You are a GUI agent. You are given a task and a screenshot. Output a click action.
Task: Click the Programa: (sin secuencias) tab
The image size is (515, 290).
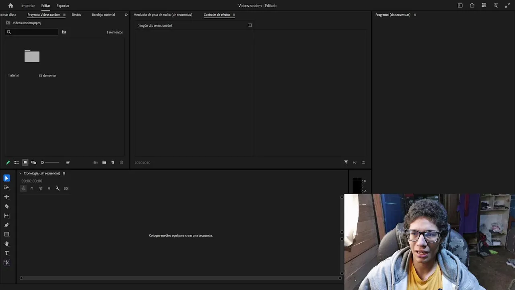click(x=393, y=15)
